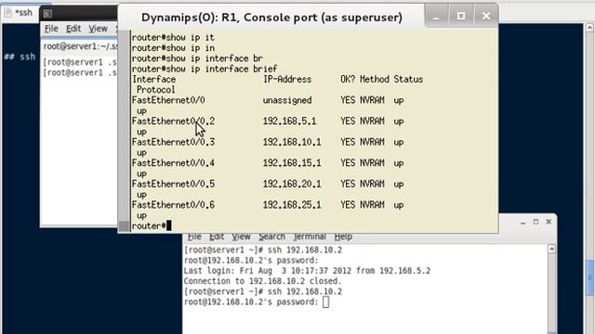Click FastEthernet0/0.6 interface entry
This screenshot has width=595, height=334.
(173, 205)
